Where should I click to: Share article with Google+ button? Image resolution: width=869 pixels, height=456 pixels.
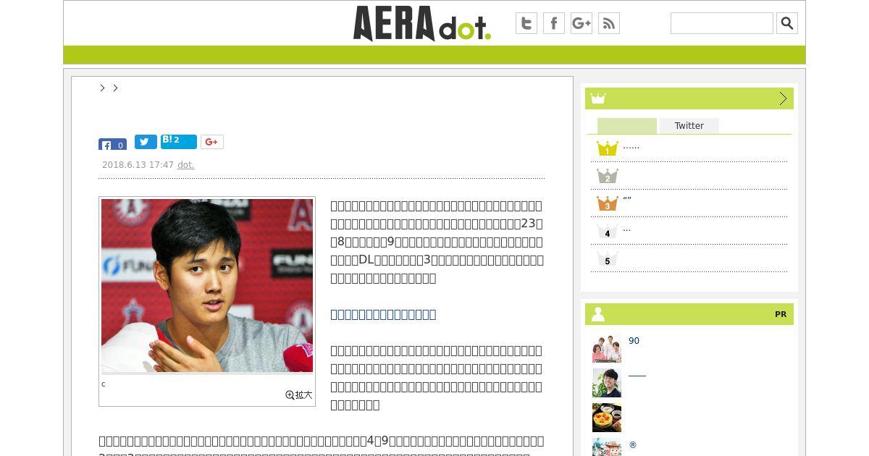click(212, 142)
